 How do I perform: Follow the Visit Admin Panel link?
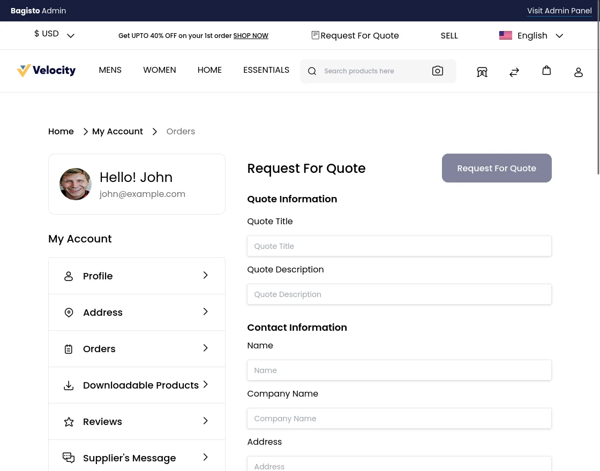point(559,11)
